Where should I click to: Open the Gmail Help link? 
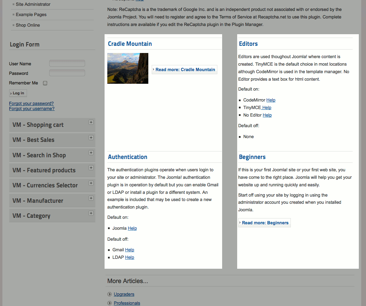130,250
